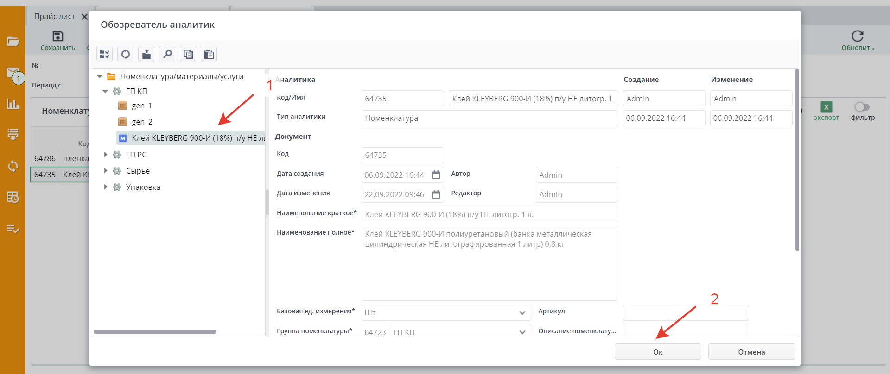Screen dimensions: 890x374
Task: Click cell 64786 in background table
Action: pos(44,158)
